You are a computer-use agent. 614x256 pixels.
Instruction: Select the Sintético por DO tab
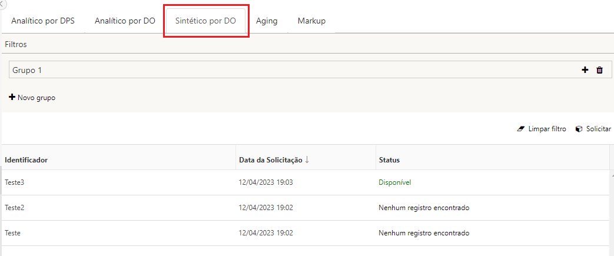tap(205, 21)
